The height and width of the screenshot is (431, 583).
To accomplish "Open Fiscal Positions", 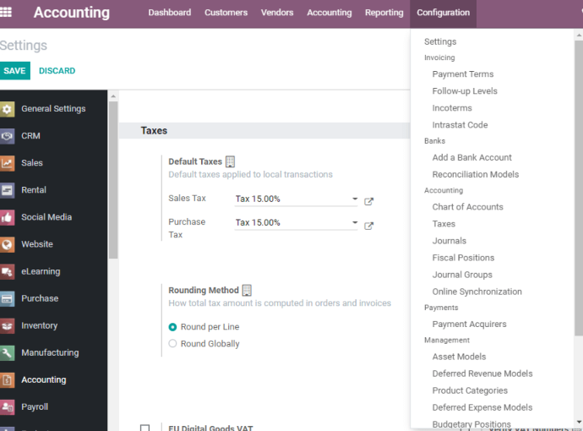I will 463,258.
